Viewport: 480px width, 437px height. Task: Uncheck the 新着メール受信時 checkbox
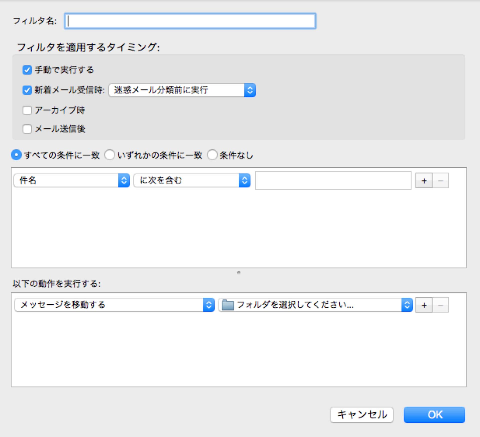click(27, 90)
